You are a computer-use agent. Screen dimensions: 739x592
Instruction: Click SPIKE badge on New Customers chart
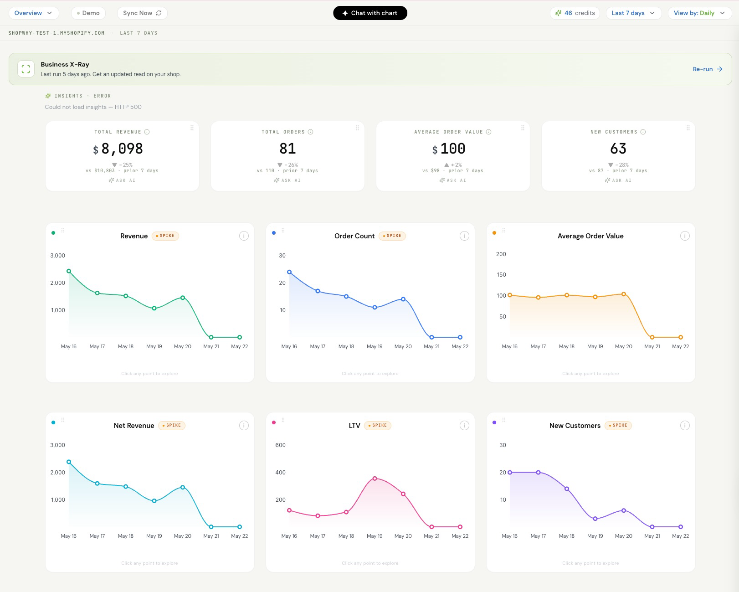pos(618,425)
